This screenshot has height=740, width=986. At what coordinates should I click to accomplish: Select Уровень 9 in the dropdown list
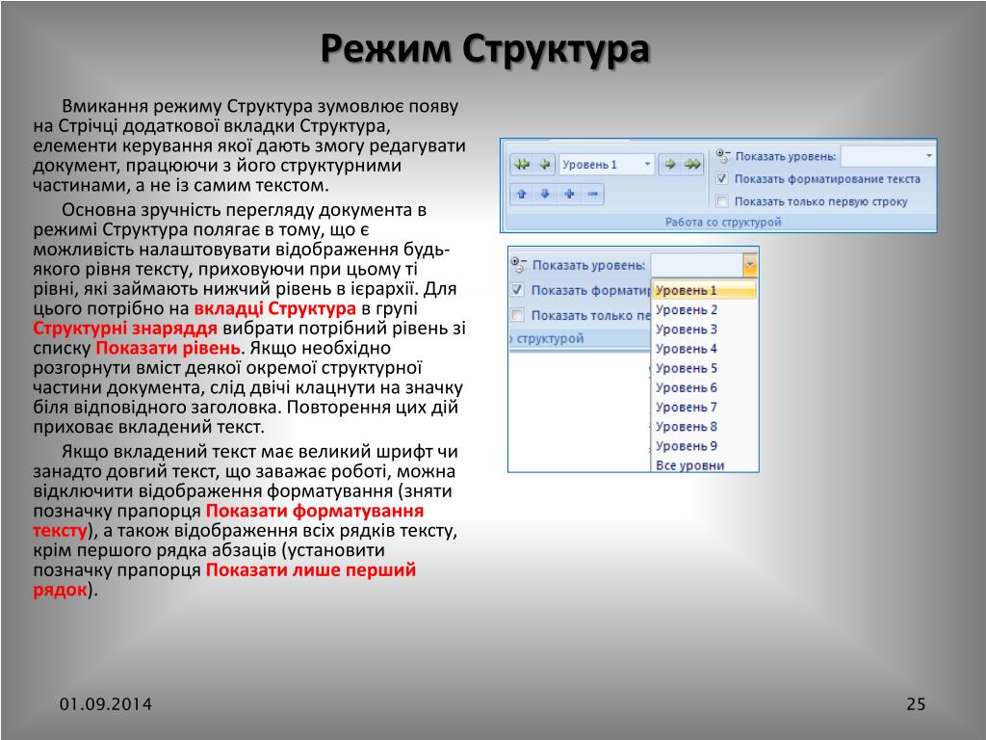(704, 446)
